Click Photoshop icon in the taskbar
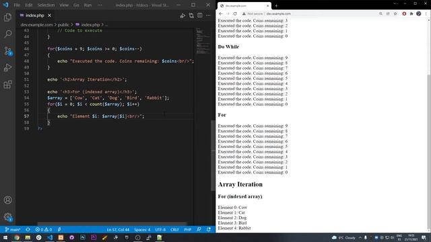Viewport: 431px width, 242px height. click(x=83, y=237)
